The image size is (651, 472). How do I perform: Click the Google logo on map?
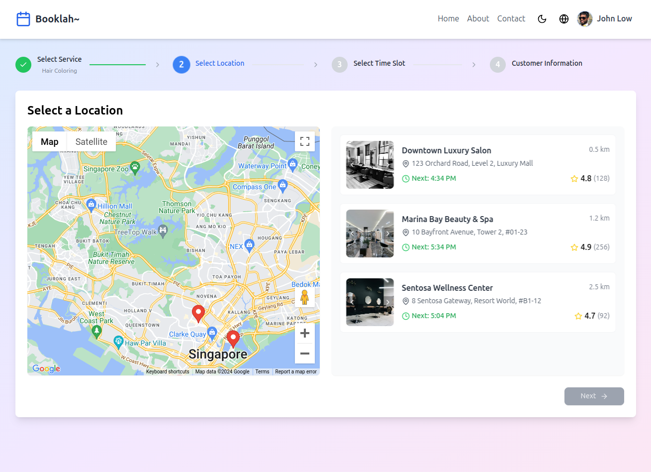click(x=46, y=368)
